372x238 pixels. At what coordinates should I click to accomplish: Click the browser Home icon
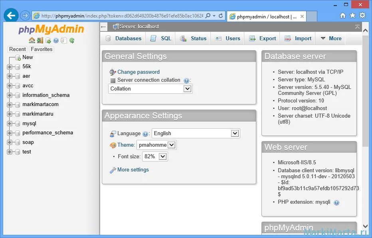343,16
